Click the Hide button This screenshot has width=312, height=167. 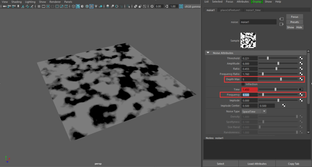point(299,27)
